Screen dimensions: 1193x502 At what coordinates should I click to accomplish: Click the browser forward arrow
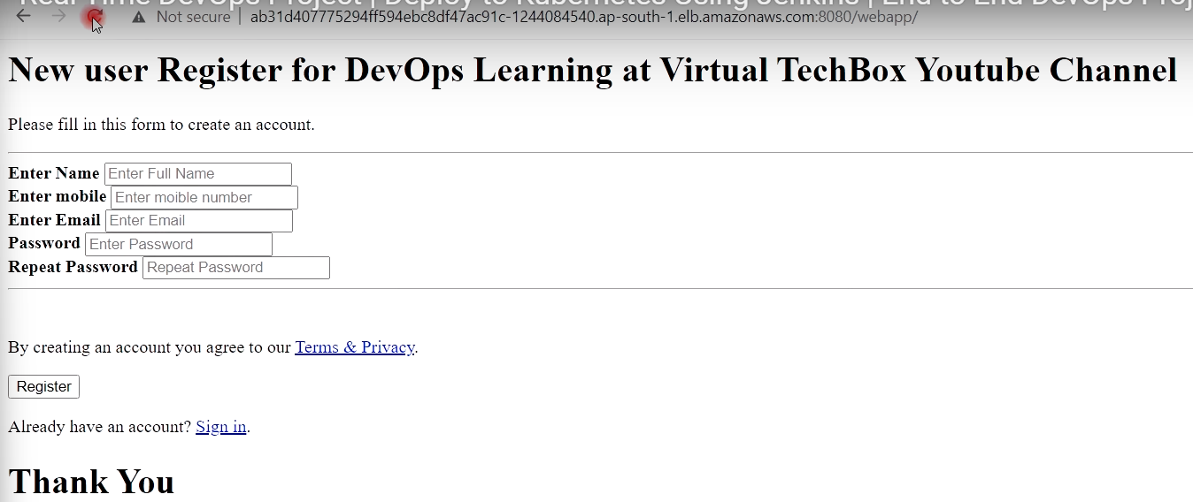pyautogui.click(x=58, y=16)
